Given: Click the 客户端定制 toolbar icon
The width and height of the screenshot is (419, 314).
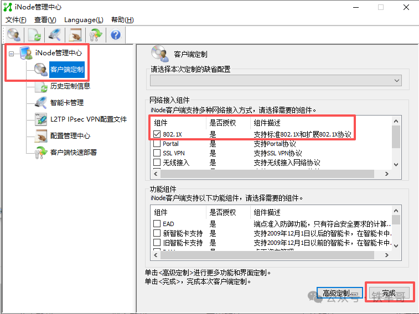Looking at the screenshot, I should click(14, 35).
